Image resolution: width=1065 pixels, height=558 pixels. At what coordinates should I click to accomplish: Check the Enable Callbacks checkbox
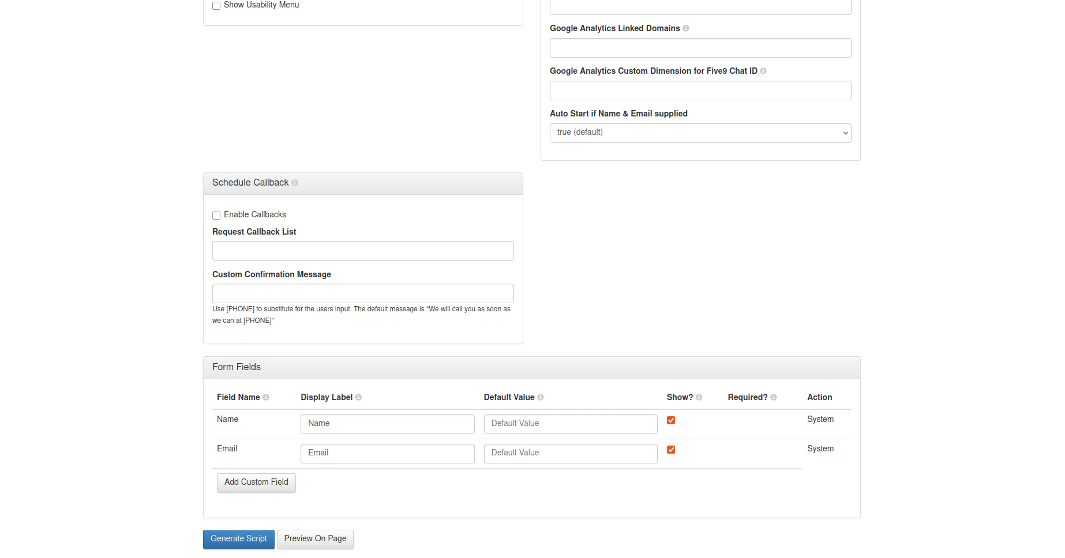pyautogui.click(x=216, y=215)
